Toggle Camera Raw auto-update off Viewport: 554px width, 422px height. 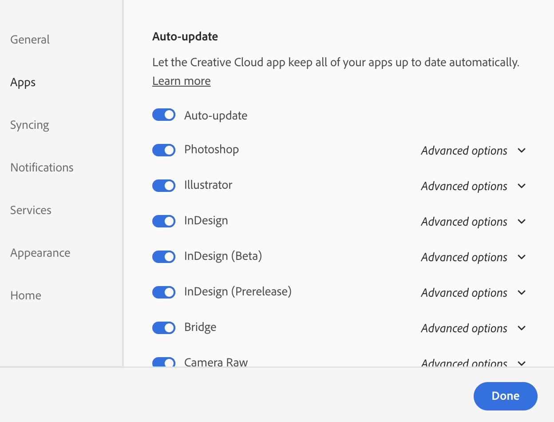[164, 362]
